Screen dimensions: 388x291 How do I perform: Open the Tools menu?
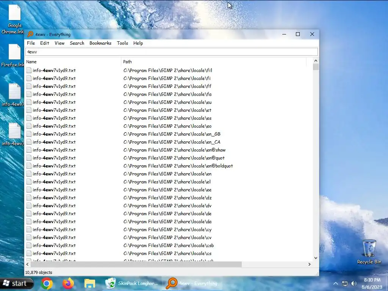(122, 43)
